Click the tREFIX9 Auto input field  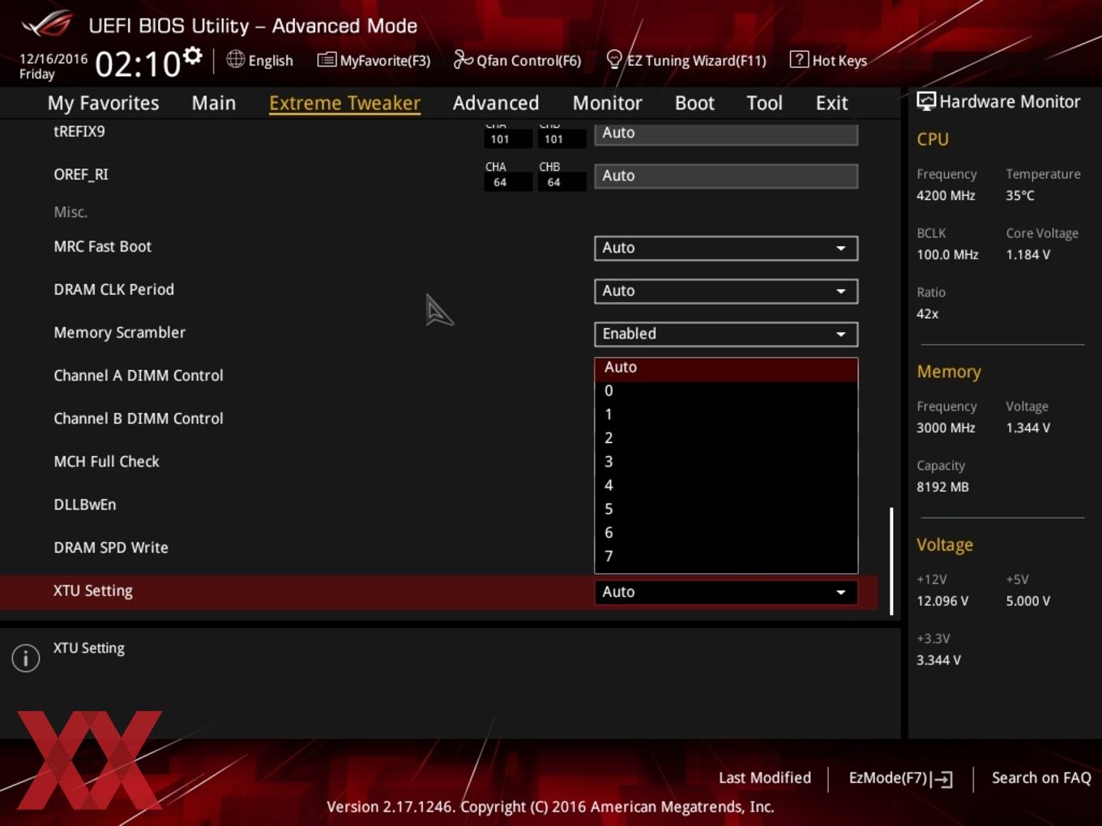pos(726,134)
